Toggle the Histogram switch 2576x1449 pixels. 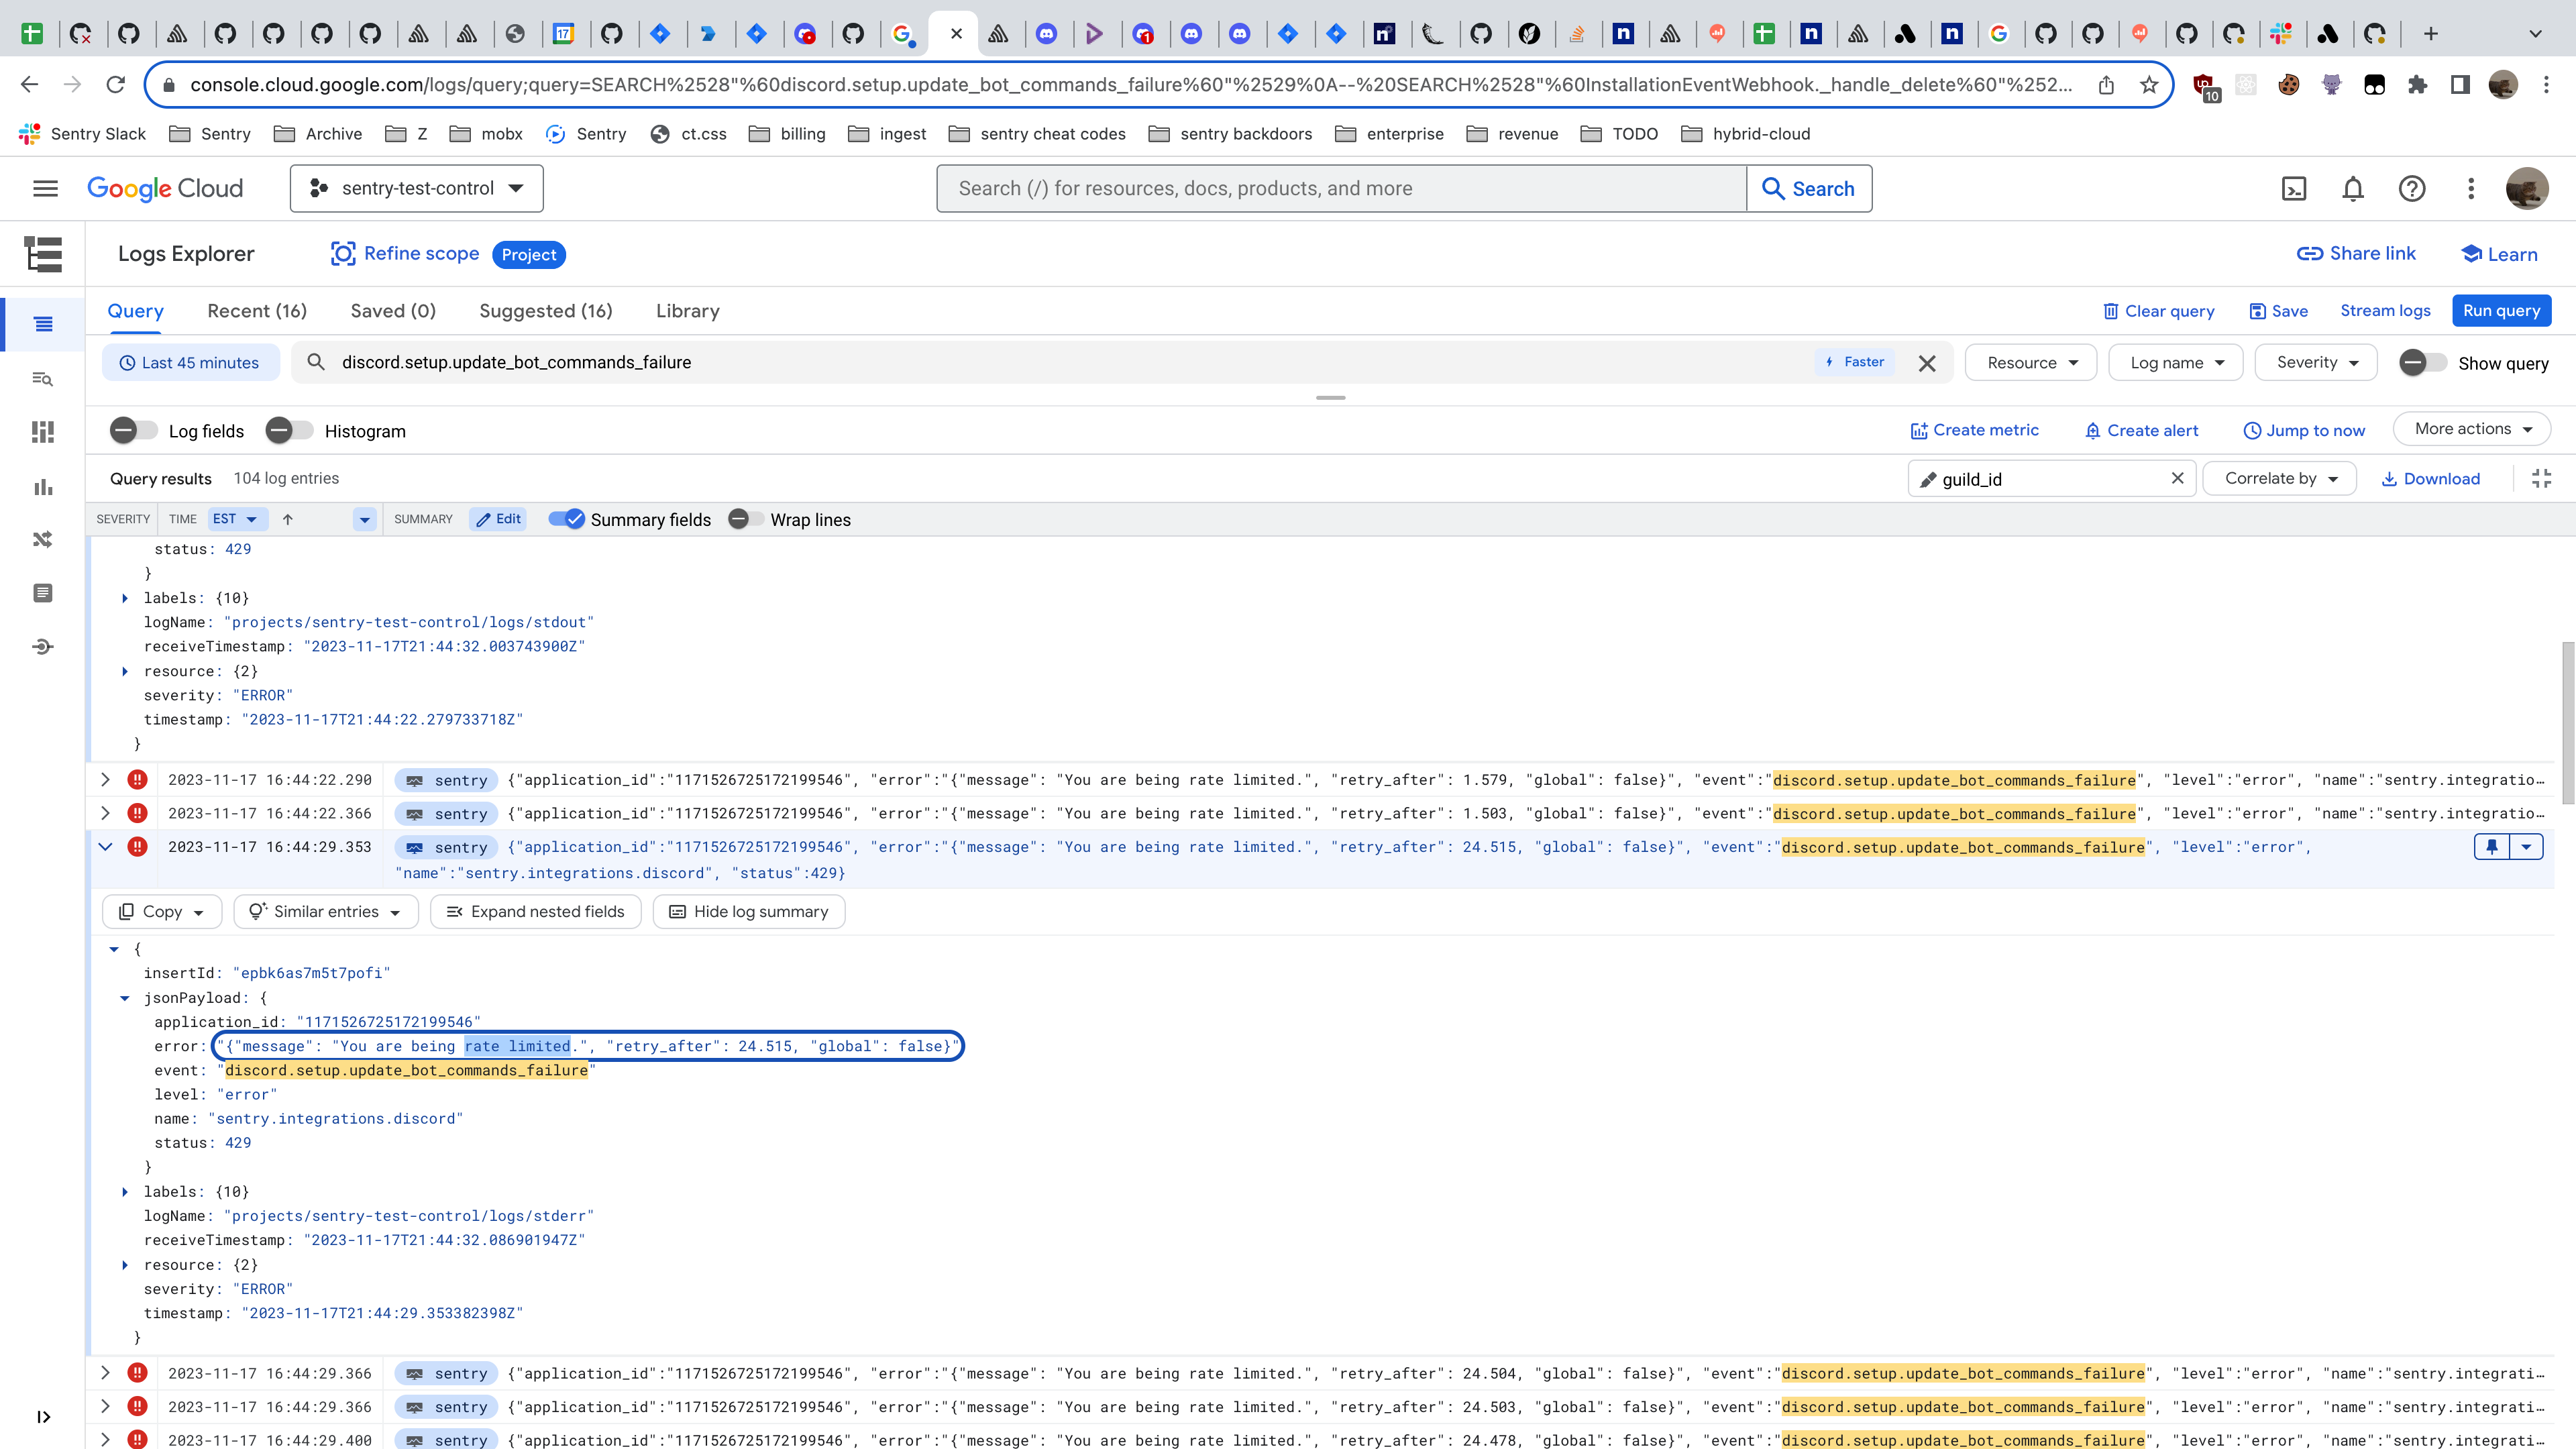click(x=290, y=431)
